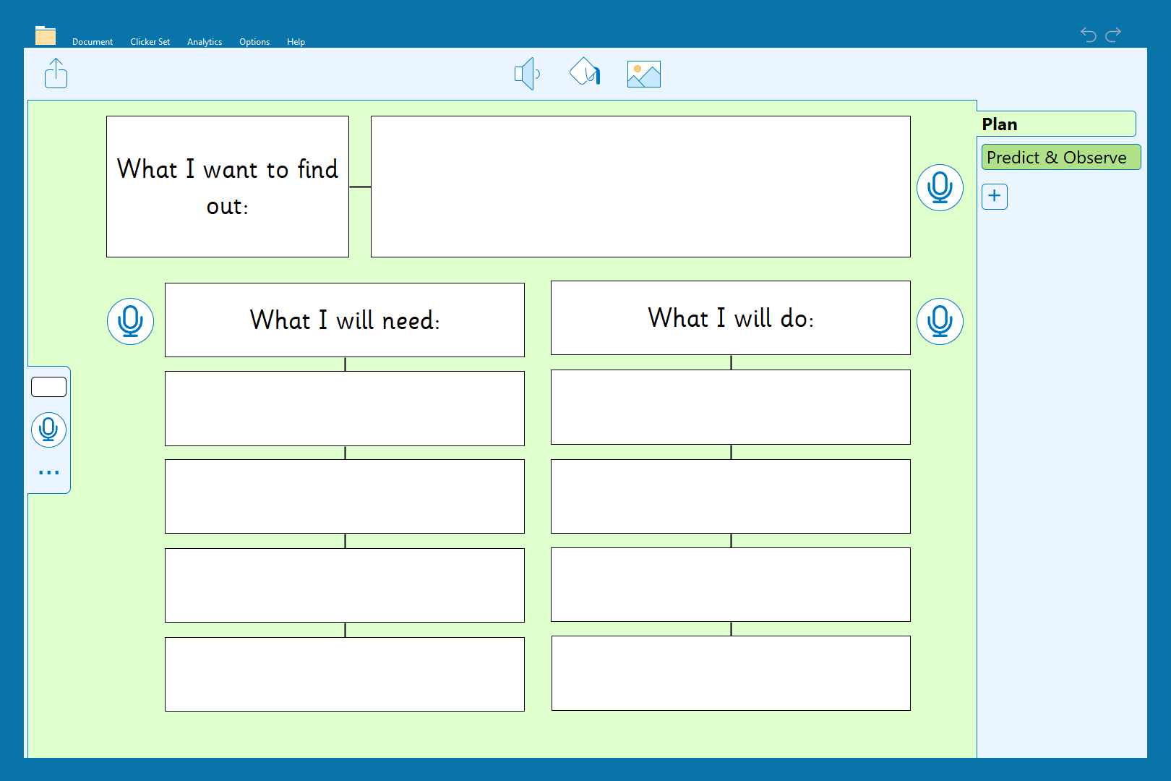Click the redo arrow
1171x781 pixels.
pyautogui.click(x=1113, y=34)
